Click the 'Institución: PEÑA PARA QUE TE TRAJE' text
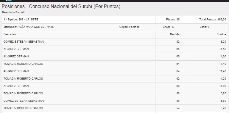This screenshot has width=229, height=113. coord(29,27)
